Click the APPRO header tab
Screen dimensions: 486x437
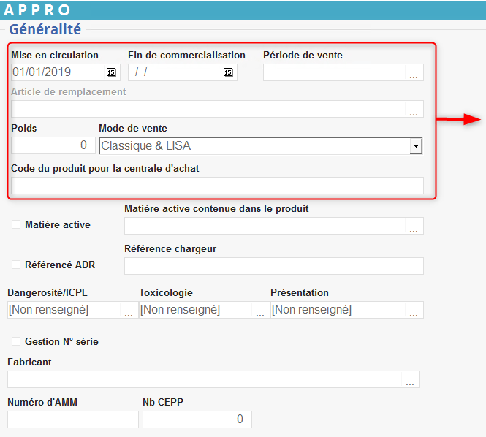[38, 10]
